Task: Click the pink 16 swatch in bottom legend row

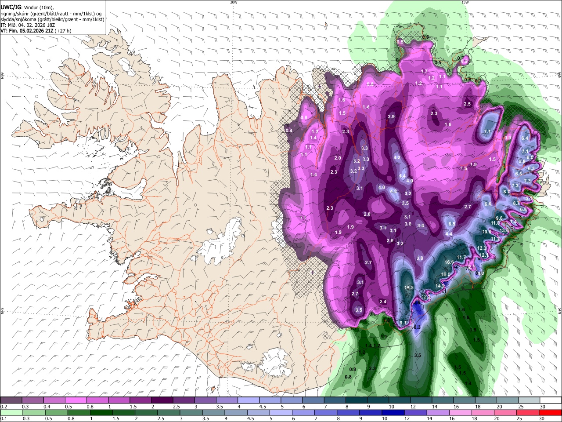Action: click(461, 413)
